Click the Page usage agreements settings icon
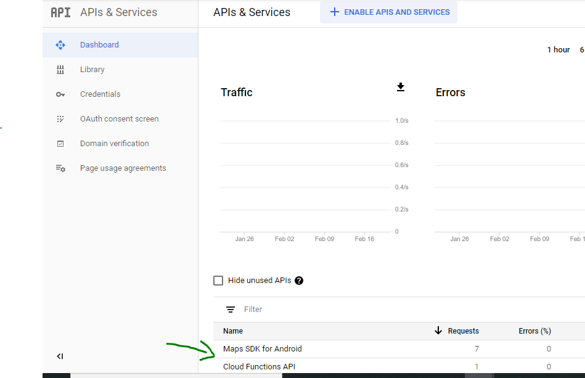Image resolution: width=585 pixels, height=378 pixels. (x=60, y=168)
